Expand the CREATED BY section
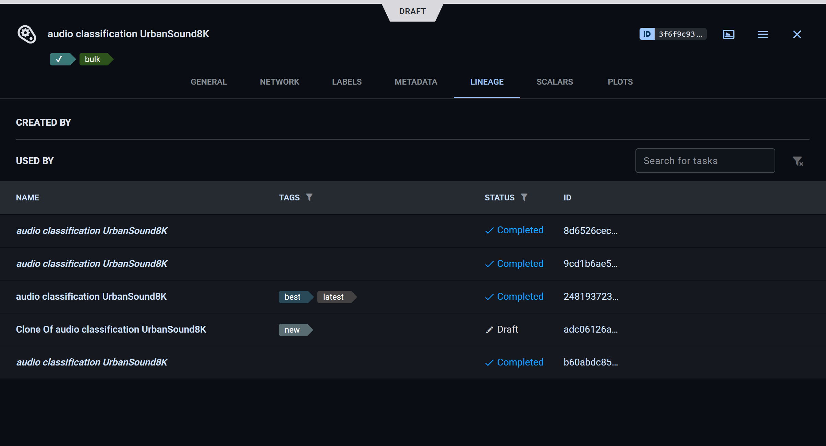 pyautogui.click(x=44, y=123)
